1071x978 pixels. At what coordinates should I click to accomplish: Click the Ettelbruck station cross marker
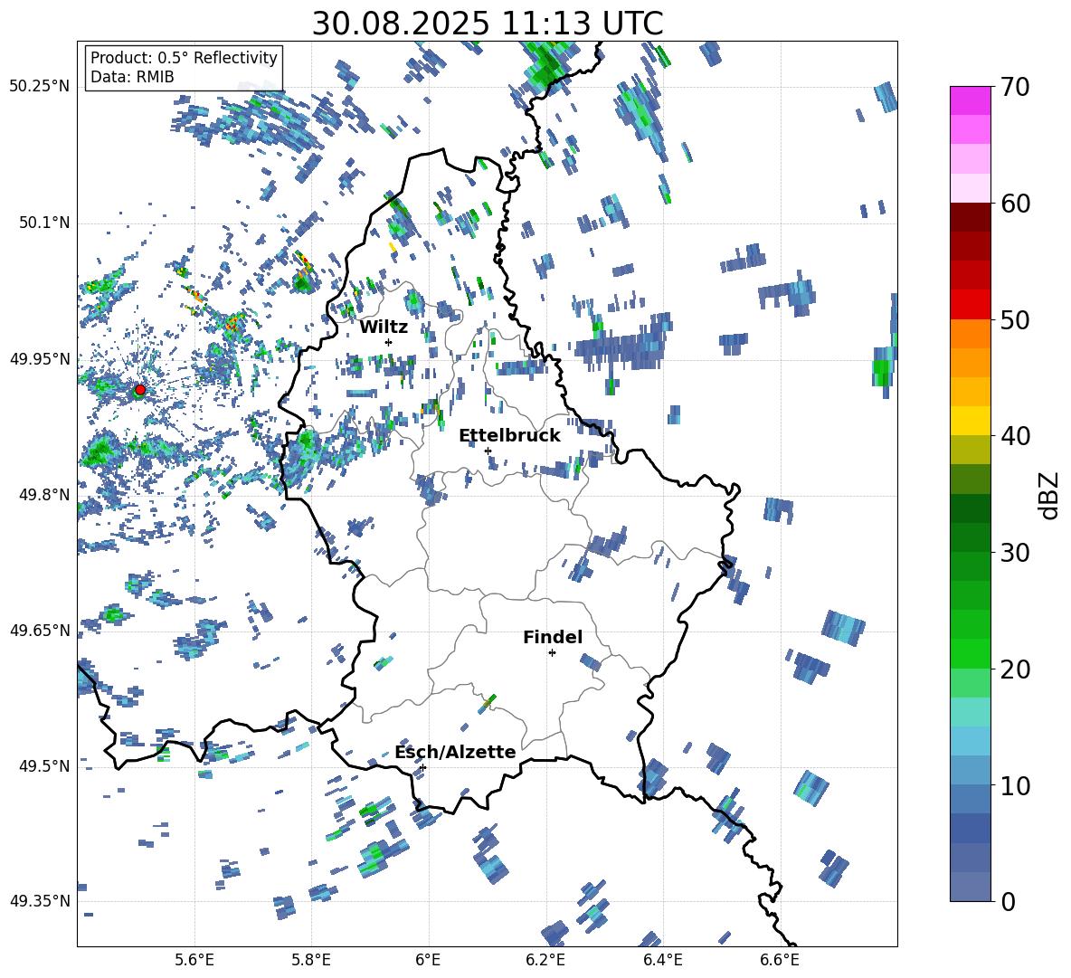[x=488, y=451]
